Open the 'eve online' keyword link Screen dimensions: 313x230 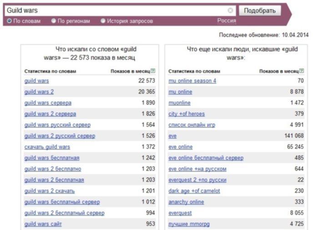point(180,147)
